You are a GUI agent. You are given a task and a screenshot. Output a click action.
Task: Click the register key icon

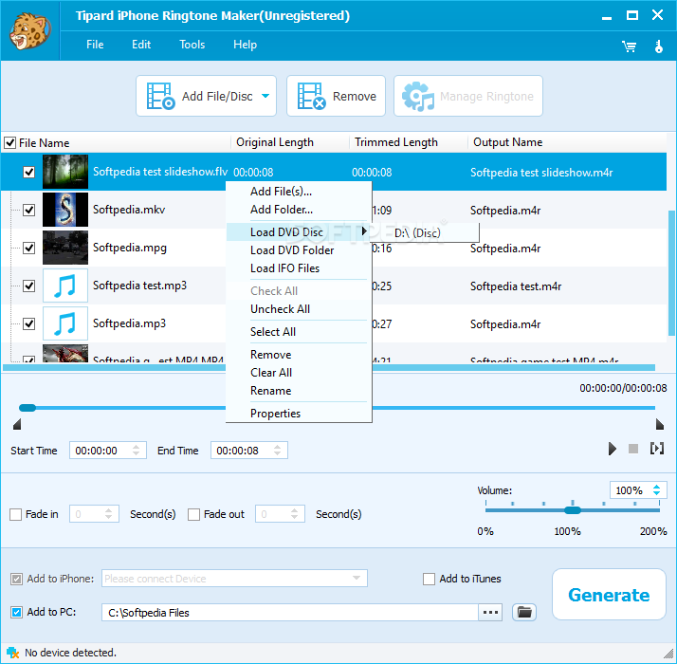coord(658,46)
